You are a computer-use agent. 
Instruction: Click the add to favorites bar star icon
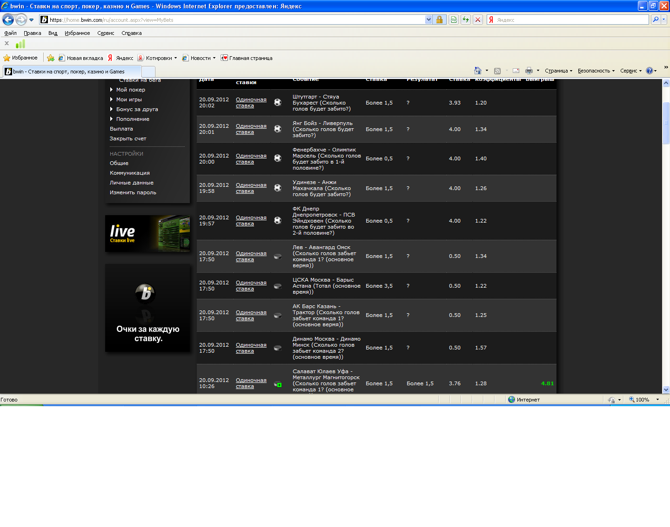point(51,58)
